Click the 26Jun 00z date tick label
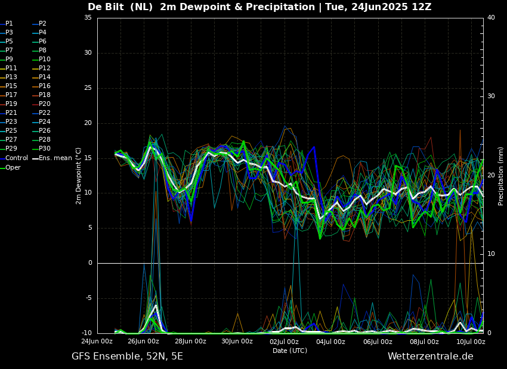 pos(143,342)
